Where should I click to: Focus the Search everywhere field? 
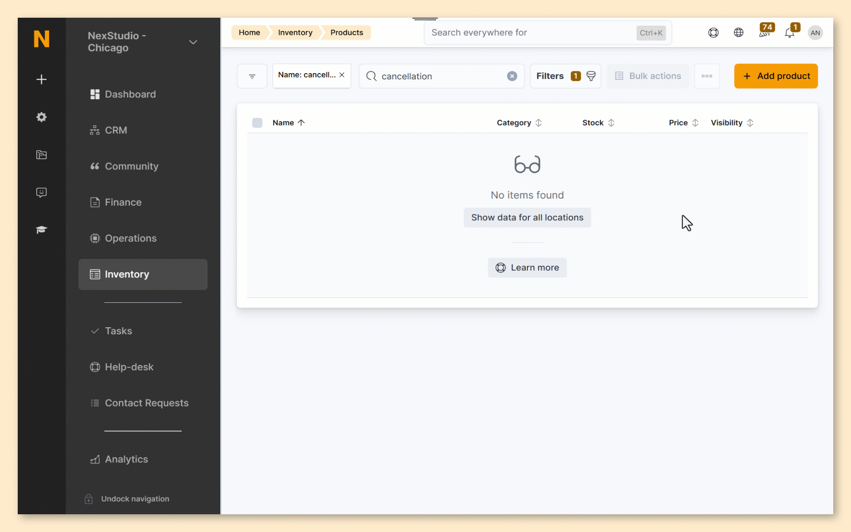(548, 32)
